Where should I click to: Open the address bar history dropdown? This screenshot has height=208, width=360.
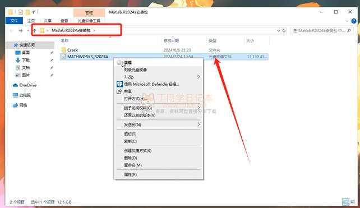click(x=279, y=30)
